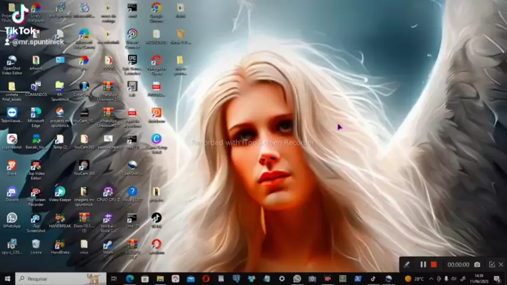This screenshot has width=507, height=285.
Task: Open the WhatsApp desktop shortcut
Action: 12,220
